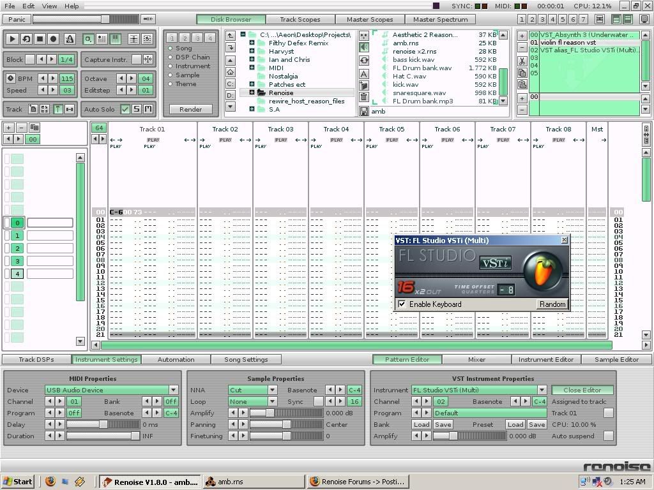Toggle the Track 01 assigned-track checkbox
The image size is (654, 490).
pyautogui.click(x=609, y=413)
